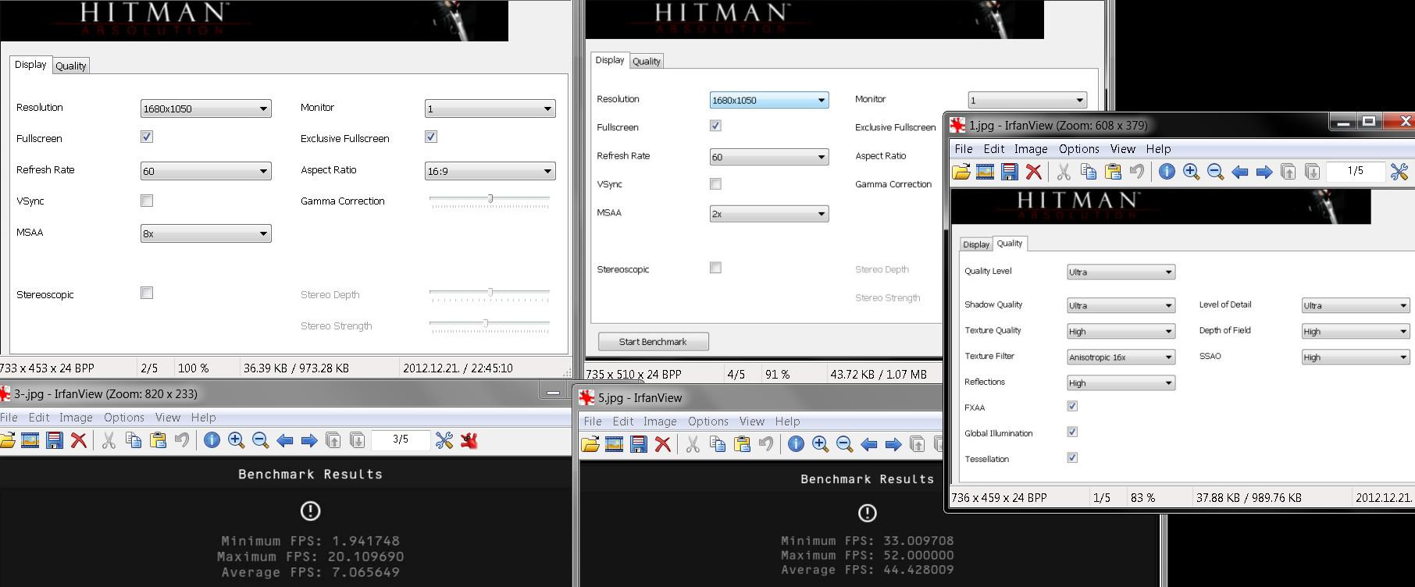Toggle VSync checkbox in 8x MSAA screenshot
Viewport: 1415px width, 587px height.
click(147, 201)
